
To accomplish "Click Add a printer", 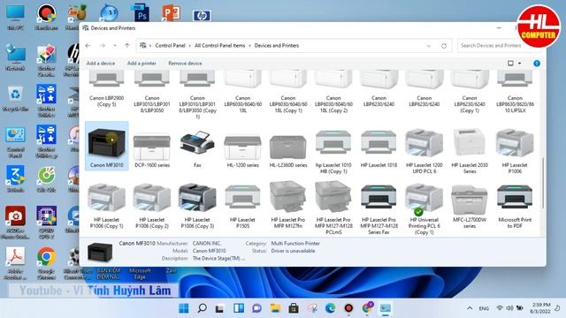I will (141, 63).
